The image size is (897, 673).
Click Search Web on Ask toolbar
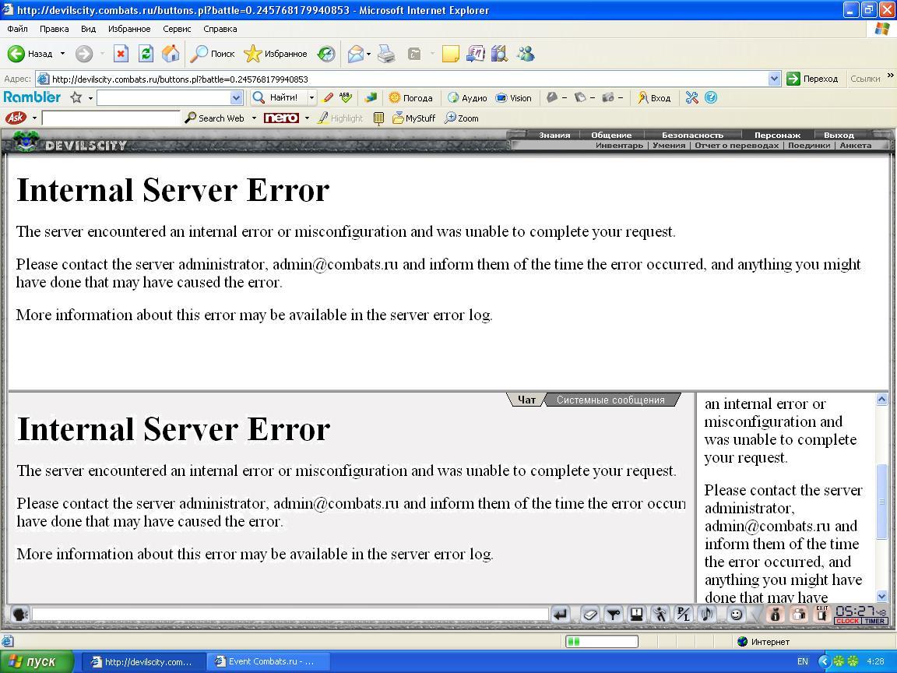click(215, 118)
